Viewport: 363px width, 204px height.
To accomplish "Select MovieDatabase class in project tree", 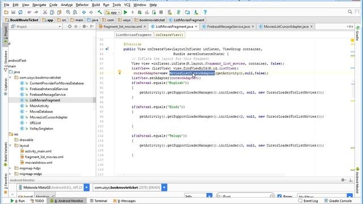I will pyautogui.click(x=41, y=112).
